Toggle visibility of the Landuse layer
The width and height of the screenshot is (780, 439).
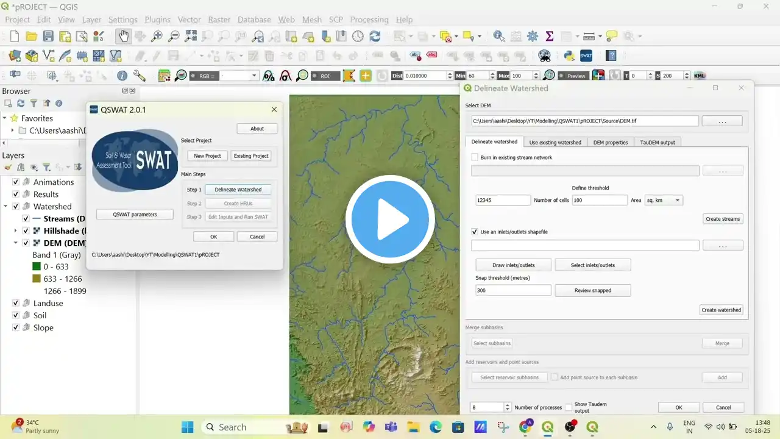16,303
